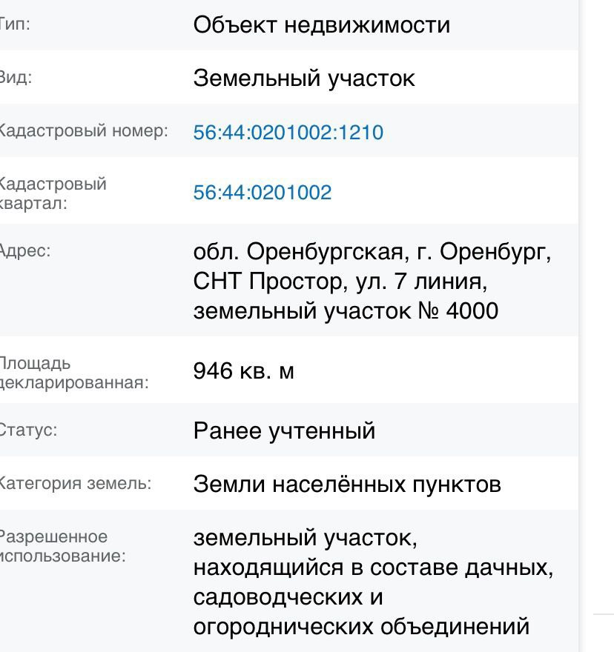
Task: Click text "огороднических объединений" in permitted use
Action: click(360, 627)
